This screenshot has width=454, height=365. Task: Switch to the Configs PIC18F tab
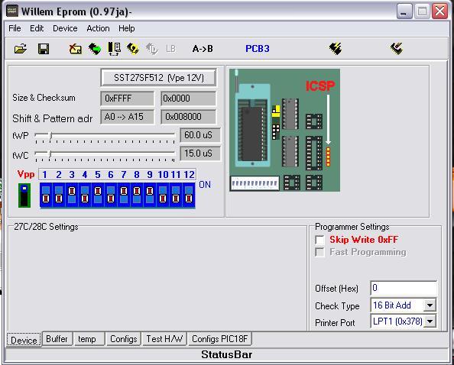(220, 339)
